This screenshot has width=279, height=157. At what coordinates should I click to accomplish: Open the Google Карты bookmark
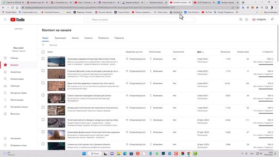point(10,12)
